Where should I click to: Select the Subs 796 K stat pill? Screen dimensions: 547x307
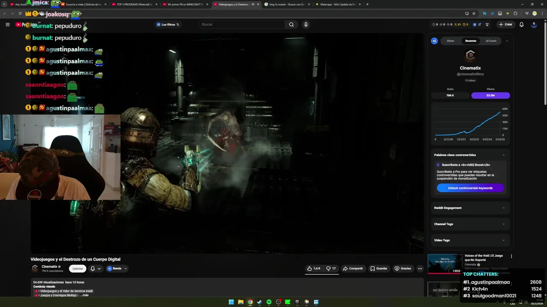(450, 96)
